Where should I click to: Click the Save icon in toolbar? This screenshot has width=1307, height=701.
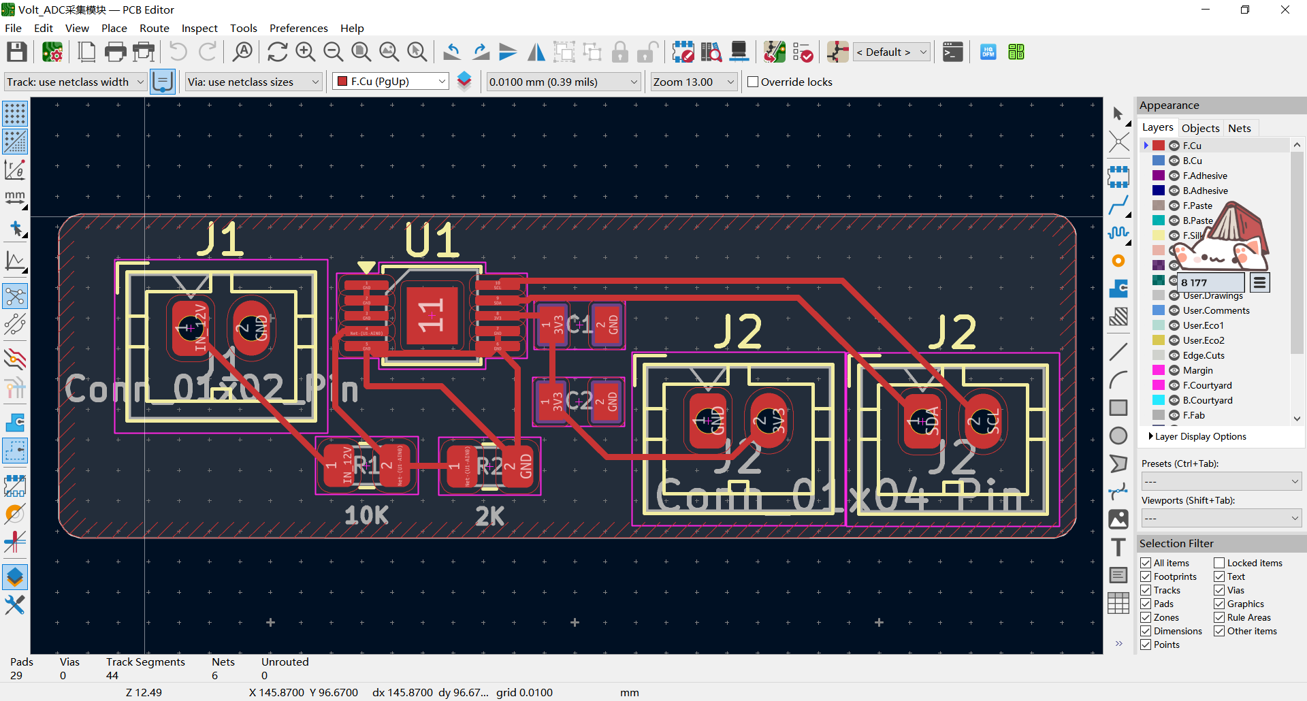click(x=16, y=52)
